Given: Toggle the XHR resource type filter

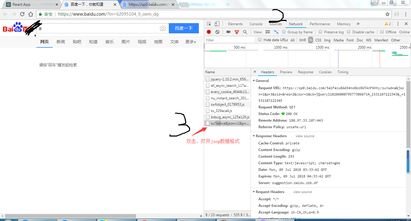Looking at the screenshot, I should 302,40.
